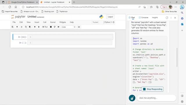Rename notebook by clicking Untitled title

32,17
